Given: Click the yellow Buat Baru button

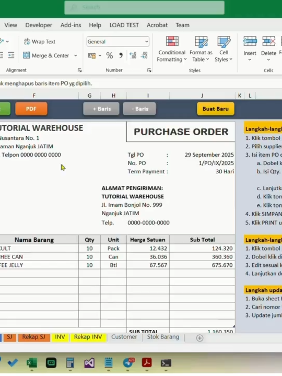Looking at the screenshot, I should [216, 109].
